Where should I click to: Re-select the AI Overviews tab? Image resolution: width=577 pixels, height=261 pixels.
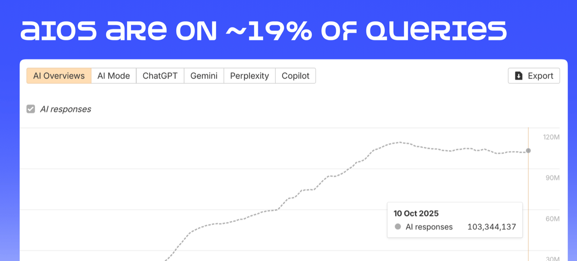point(59,76)
